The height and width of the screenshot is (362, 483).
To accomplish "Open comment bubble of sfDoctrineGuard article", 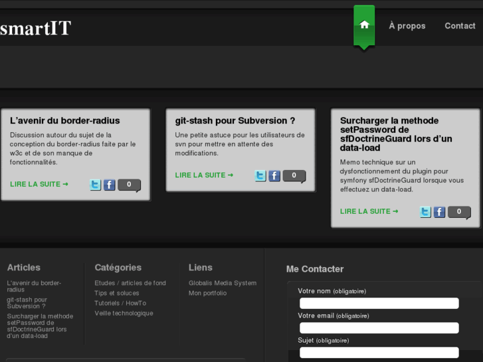I will point(458,212).
